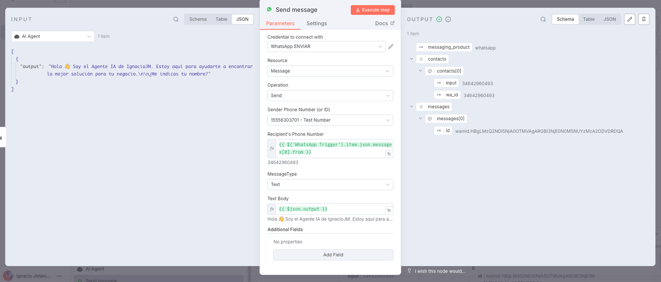Image resolution: width=661 pixels, height=282 pixels.
Task: Open expression editor for Text Body
Action: [x=389, y=211]
